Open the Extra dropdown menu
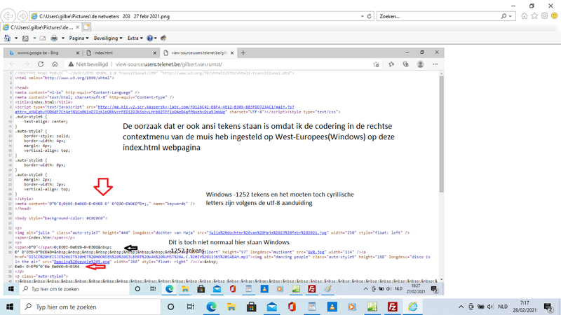 [136, 38]
